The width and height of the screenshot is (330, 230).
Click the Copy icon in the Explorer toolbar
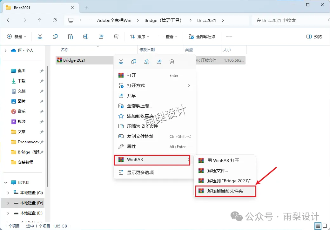pyautogui.click(x=55, y=37)
